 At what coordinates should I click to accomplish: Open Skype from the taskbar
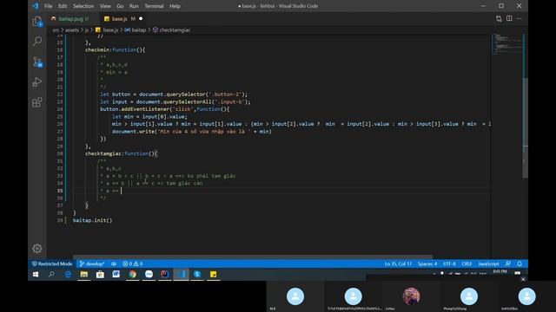point(197,274)
